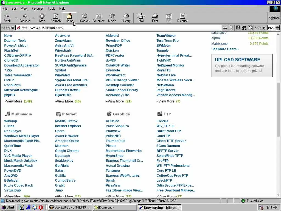Image resolution: width=281 pixels, height=211 pixels.
Task: Click View More (149) link
Action: 18,101
